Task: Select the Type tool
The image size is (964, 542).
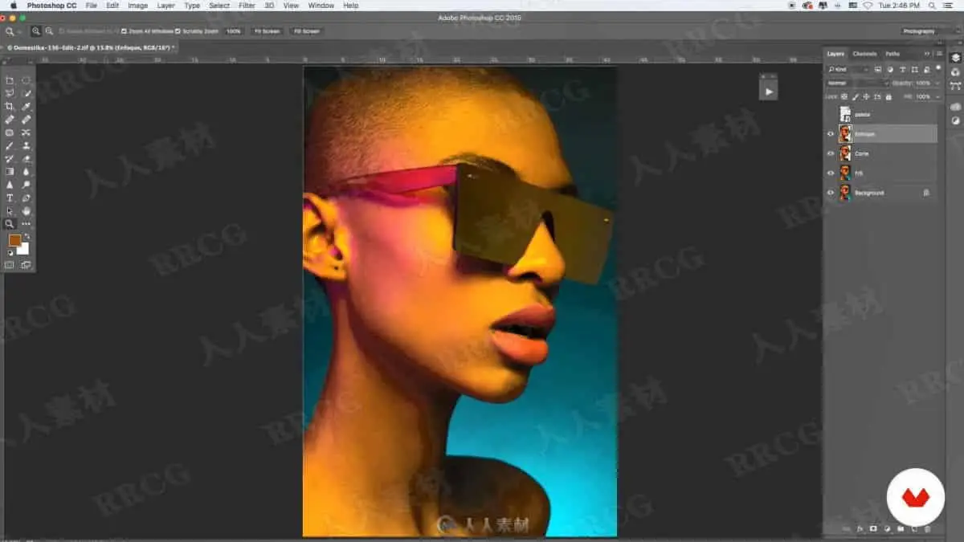Action: pos(10,198)
